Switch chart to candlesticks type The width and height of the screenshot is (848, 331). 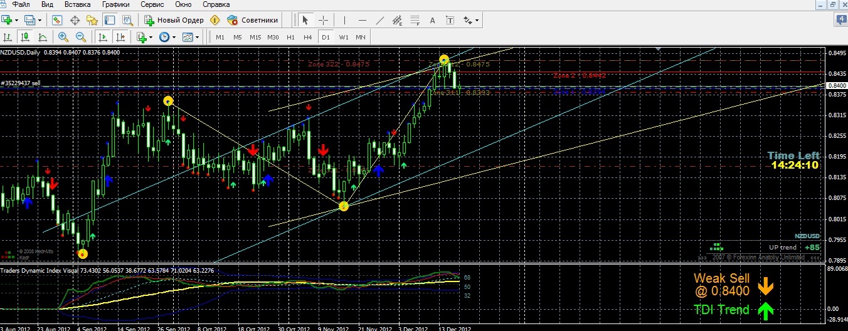coord(26,37)
